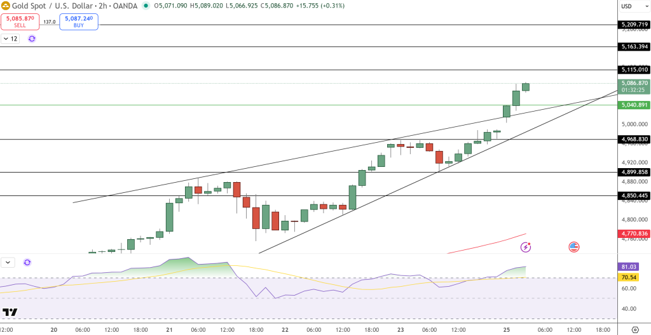Viewport: 651px width, 335px height.
Task: Click the 4,800.000 price axis label
Action: click(x=634, y=220)
